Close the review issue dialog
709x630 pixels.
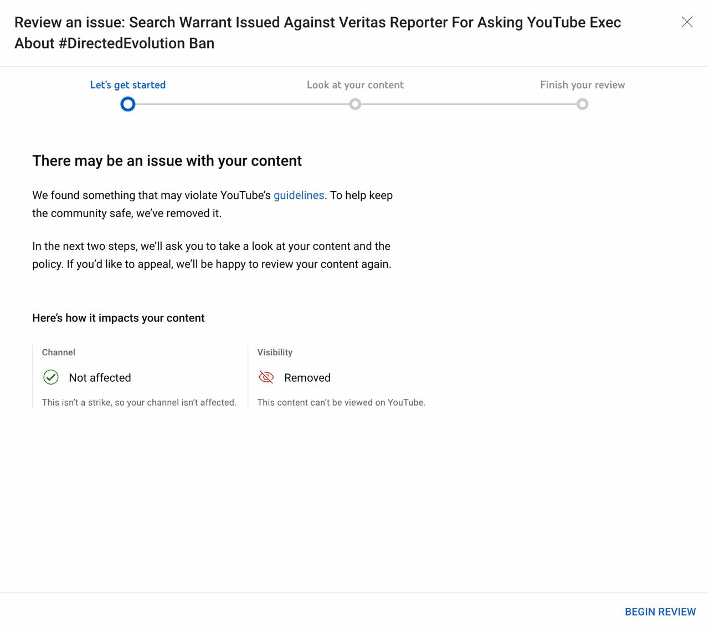pos(687,22)
